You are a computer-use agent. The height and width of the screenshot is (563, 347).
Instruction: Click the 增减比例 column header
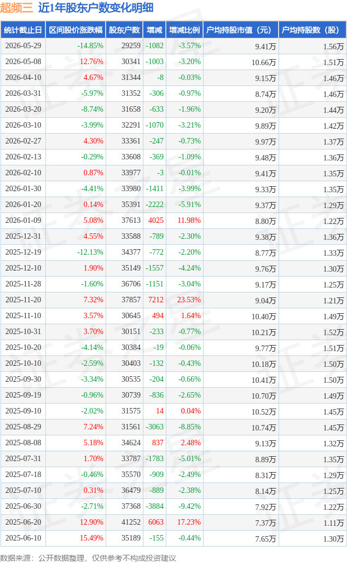point(184,30)
